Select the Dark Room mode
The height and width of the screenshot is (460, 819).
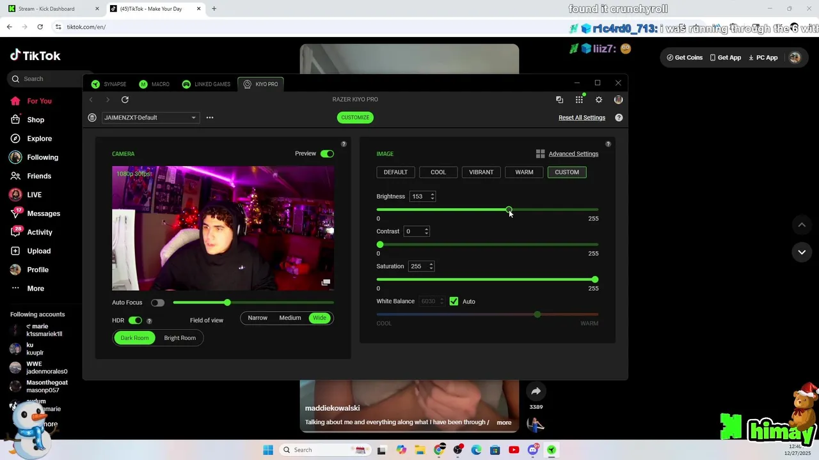134,338
